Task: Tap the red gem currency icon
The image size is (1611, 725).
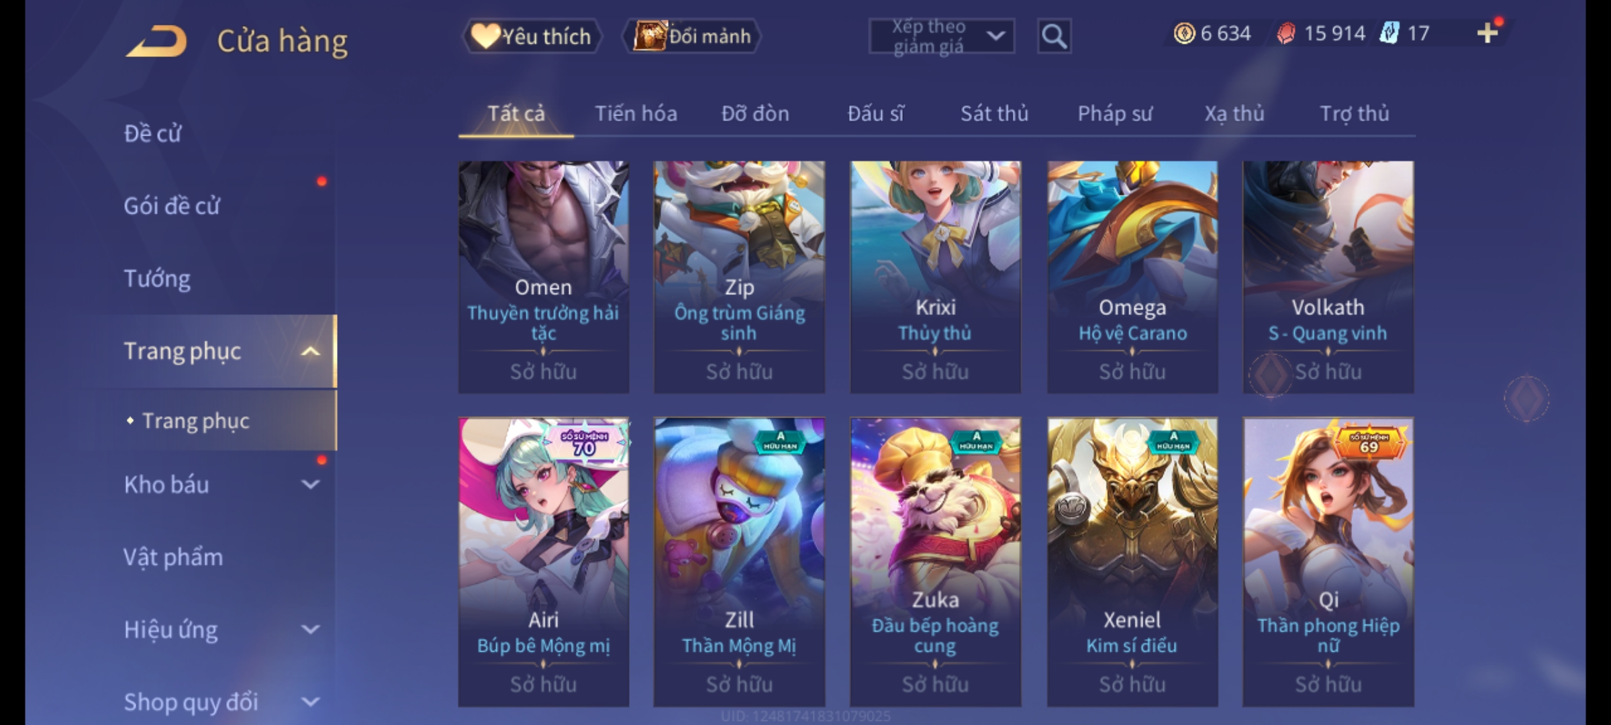Action: coord(1285,33)
